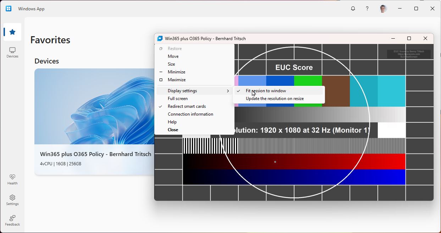Open the notifications bell
Viewport: 441px width, 233px height.
click(x=353, y=8)
